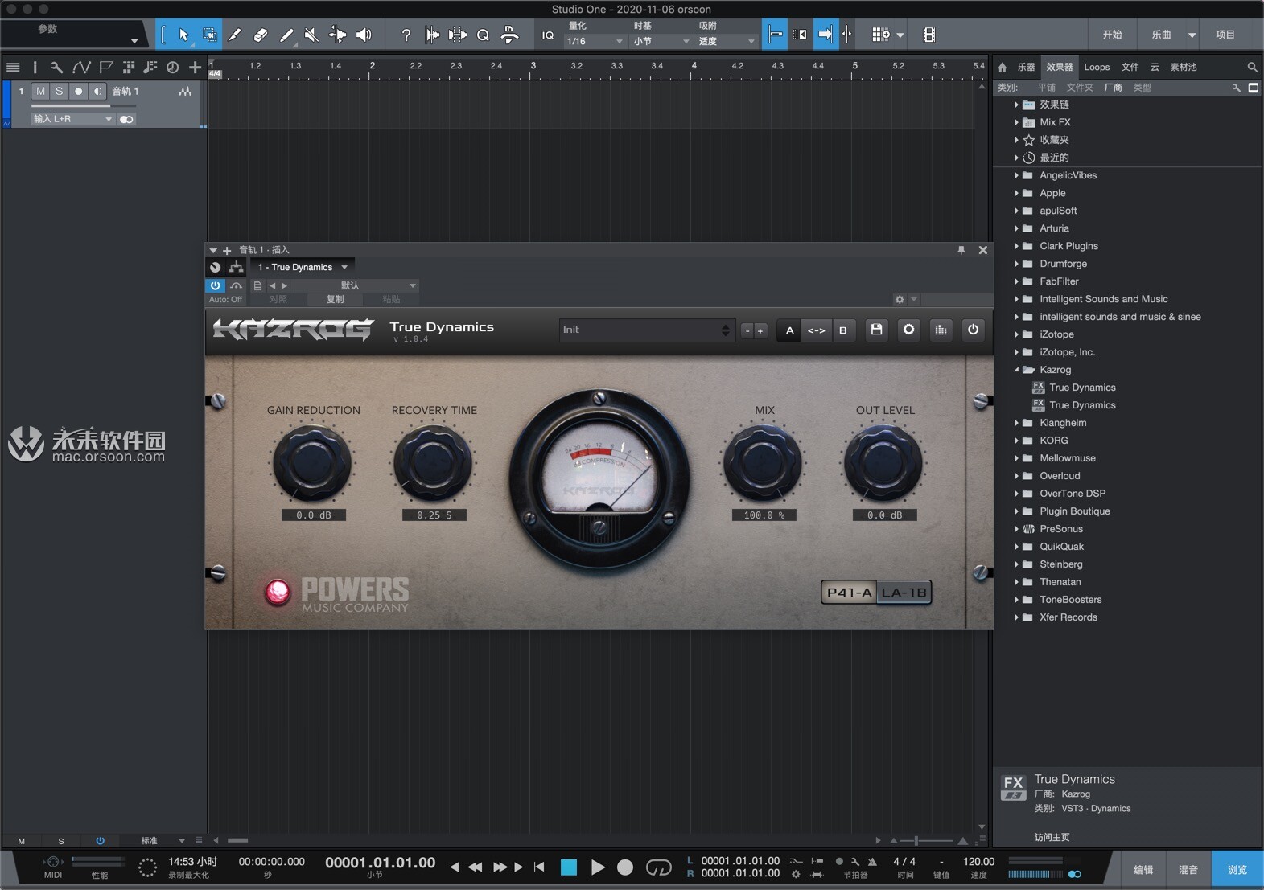Select the Split knife tool
The image size is (1264, 890).
(234, 35)
